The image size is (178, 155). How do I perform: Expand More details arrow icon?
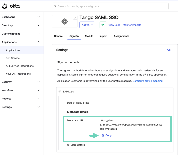(68, 145)
